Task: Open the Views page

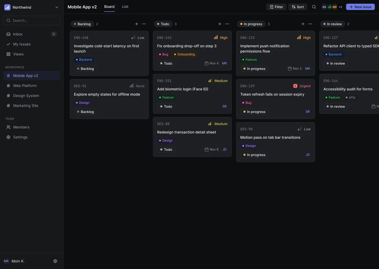Action: [32, 54]
